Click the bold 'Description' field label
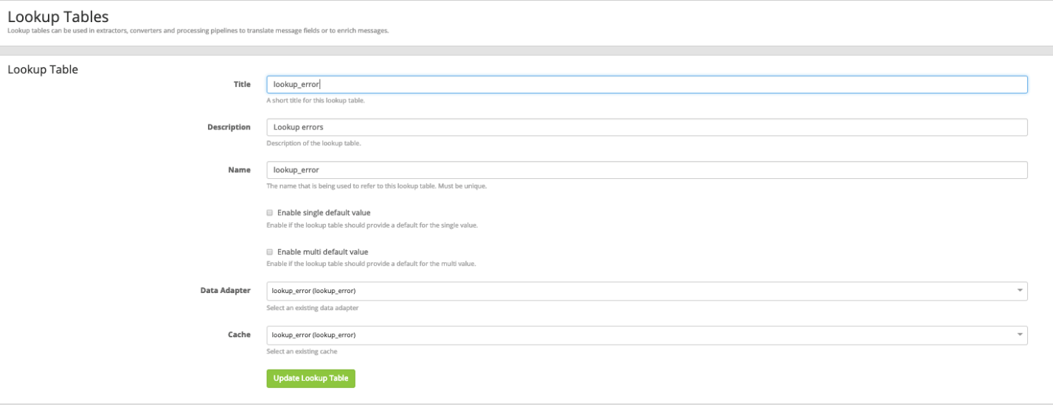Viewport: 1053px width, 405px height. 229,127
